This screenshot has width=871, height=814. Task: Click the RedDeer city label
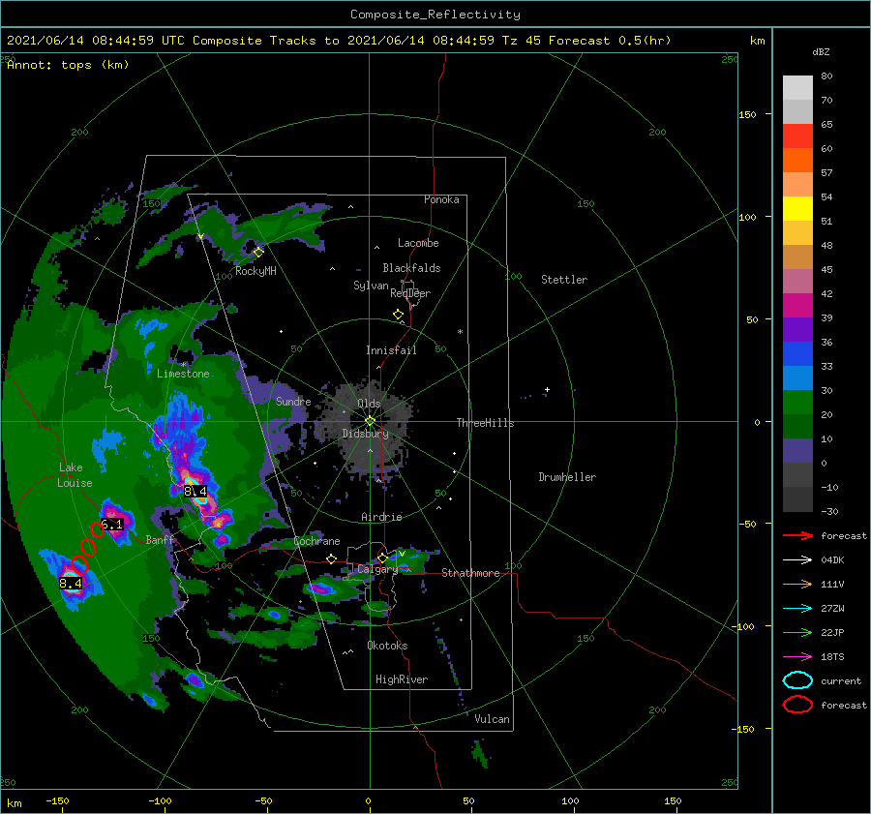tap(410, 293)
